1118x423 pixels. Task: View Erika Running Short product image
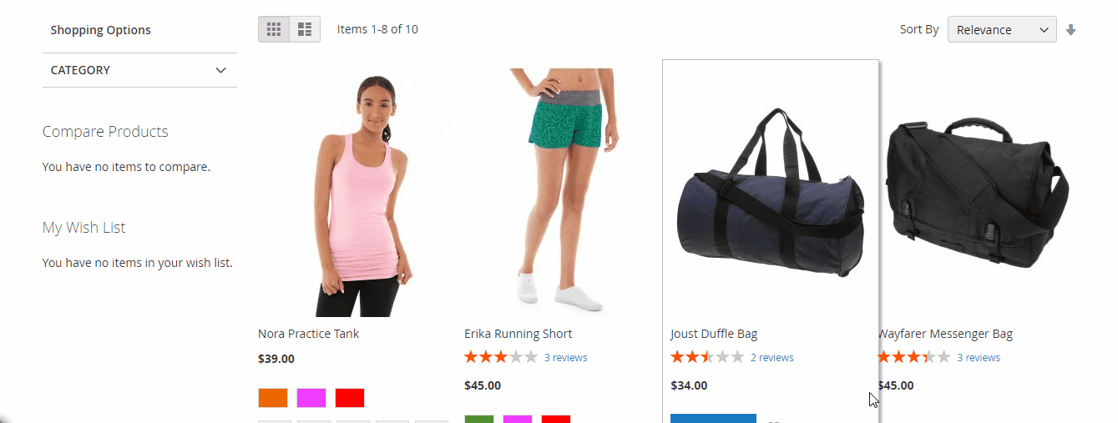pyautogui.click(x=564, y=193)
